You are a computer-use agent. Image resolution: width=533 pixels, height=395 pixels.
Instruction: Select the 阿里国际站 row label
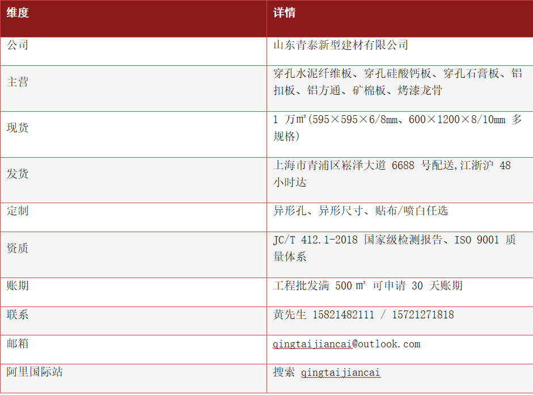click(35, 372)
